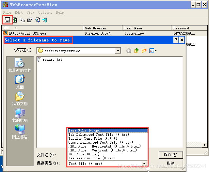Image resolution: width=209 pixels, height=172 pixels.
Task: Open the Properties toolbar icon
Action: (x=30, y=20)
